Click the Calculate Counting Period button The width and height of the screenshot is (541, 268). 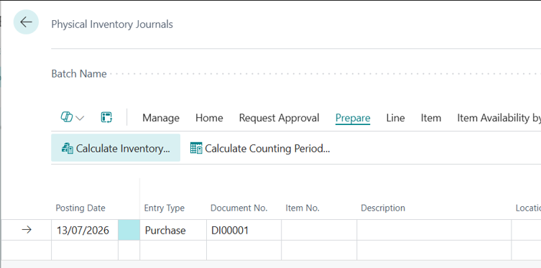coord(260,149)
